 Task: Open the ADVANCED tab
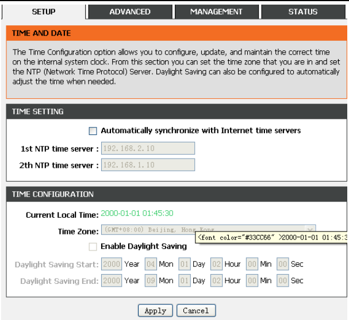click(x=130, y=12)
